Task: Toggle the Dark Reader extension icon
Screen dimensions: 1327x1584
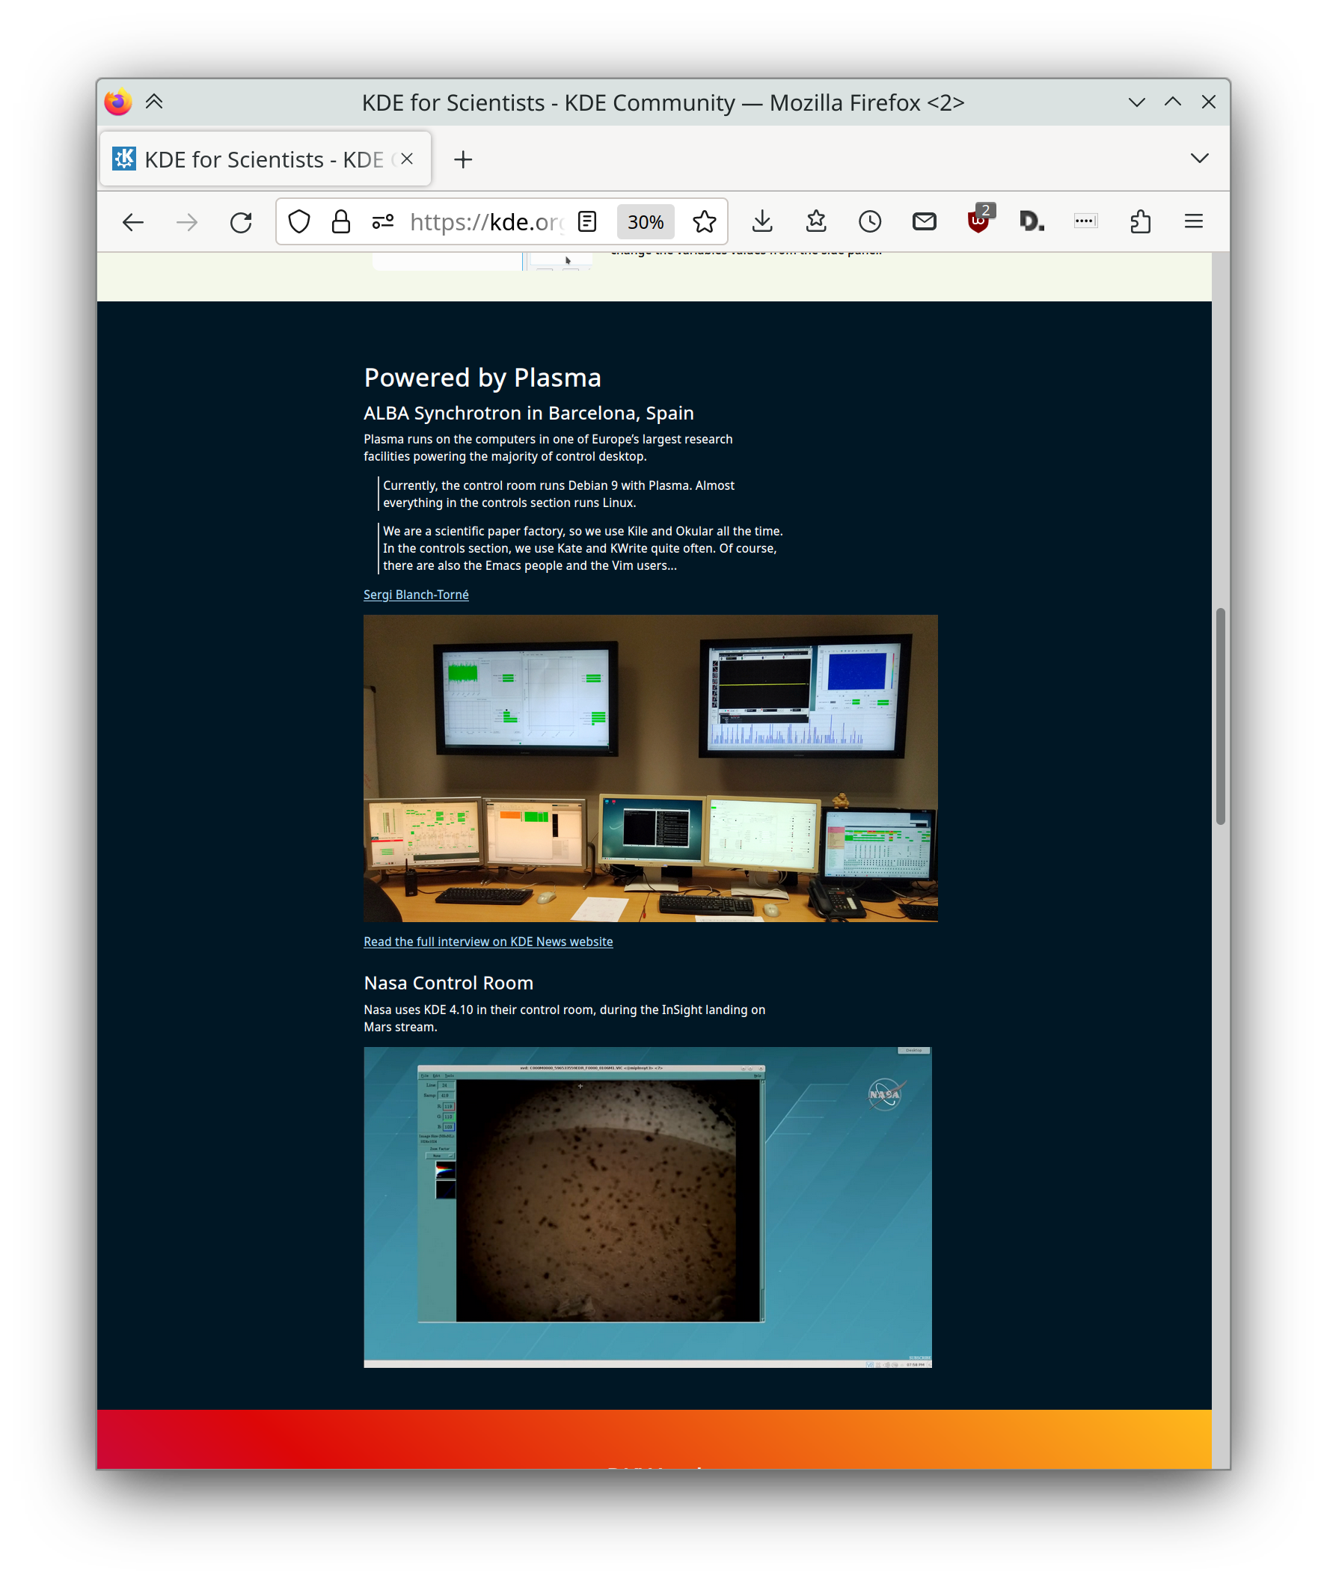Action: pos(1032,222)
